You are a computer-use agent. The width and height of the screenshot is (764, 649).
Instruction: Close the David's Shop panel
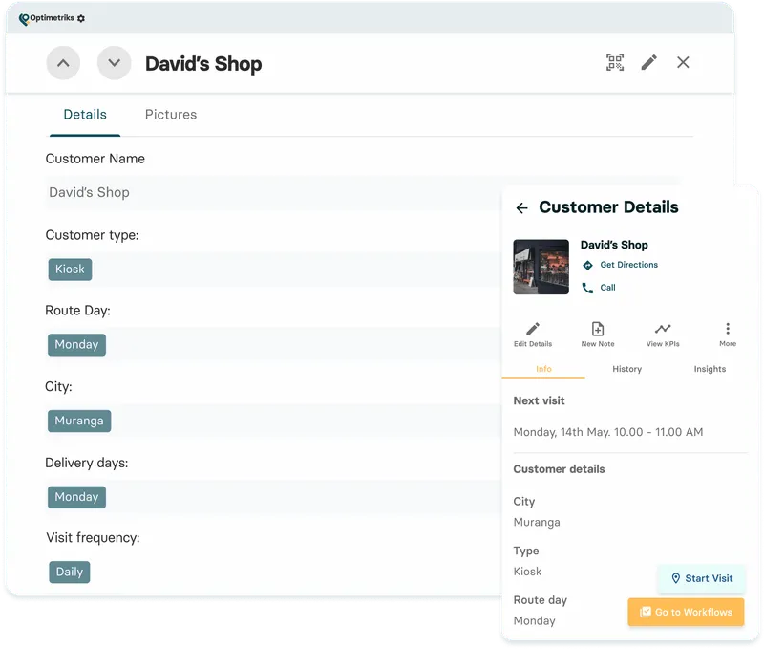(x=683, y=62)
